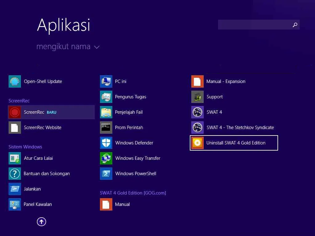The image size is (315, 236).
Task: Open the Bantuan dan Sokongan question-mark icon
Action: tap(15, 174)
